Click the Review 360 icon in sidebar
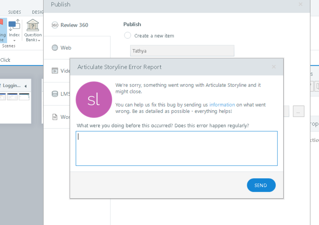 pyautogui.click(x=55, y=25)
